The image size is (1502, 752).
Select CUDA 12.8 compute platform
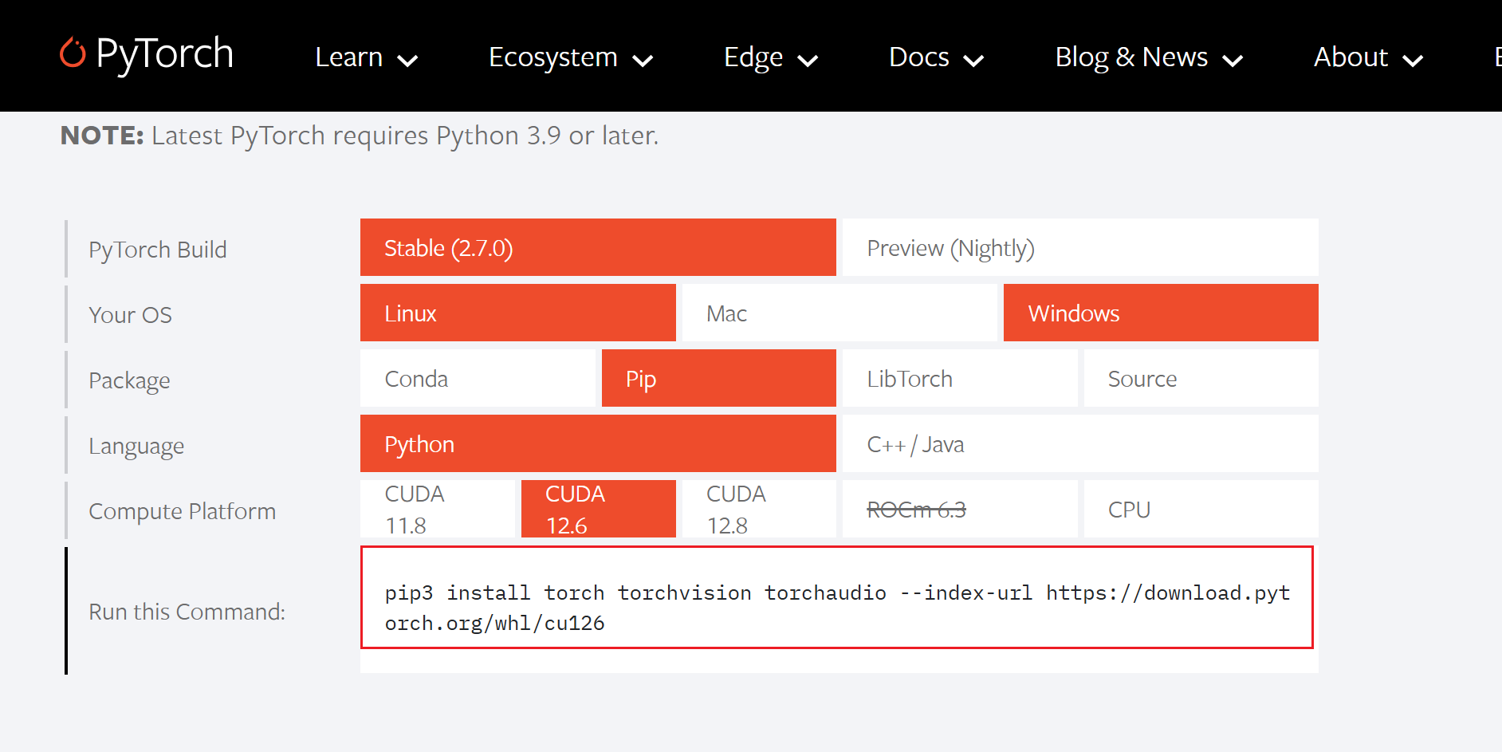coord(758,510)
